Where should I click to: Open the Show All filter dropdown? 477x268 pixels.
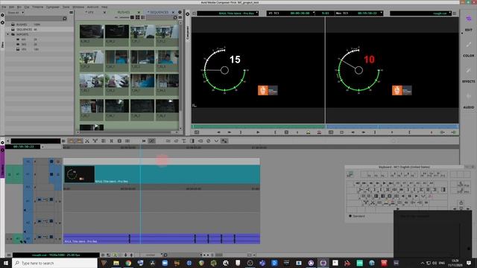[16, 13]
